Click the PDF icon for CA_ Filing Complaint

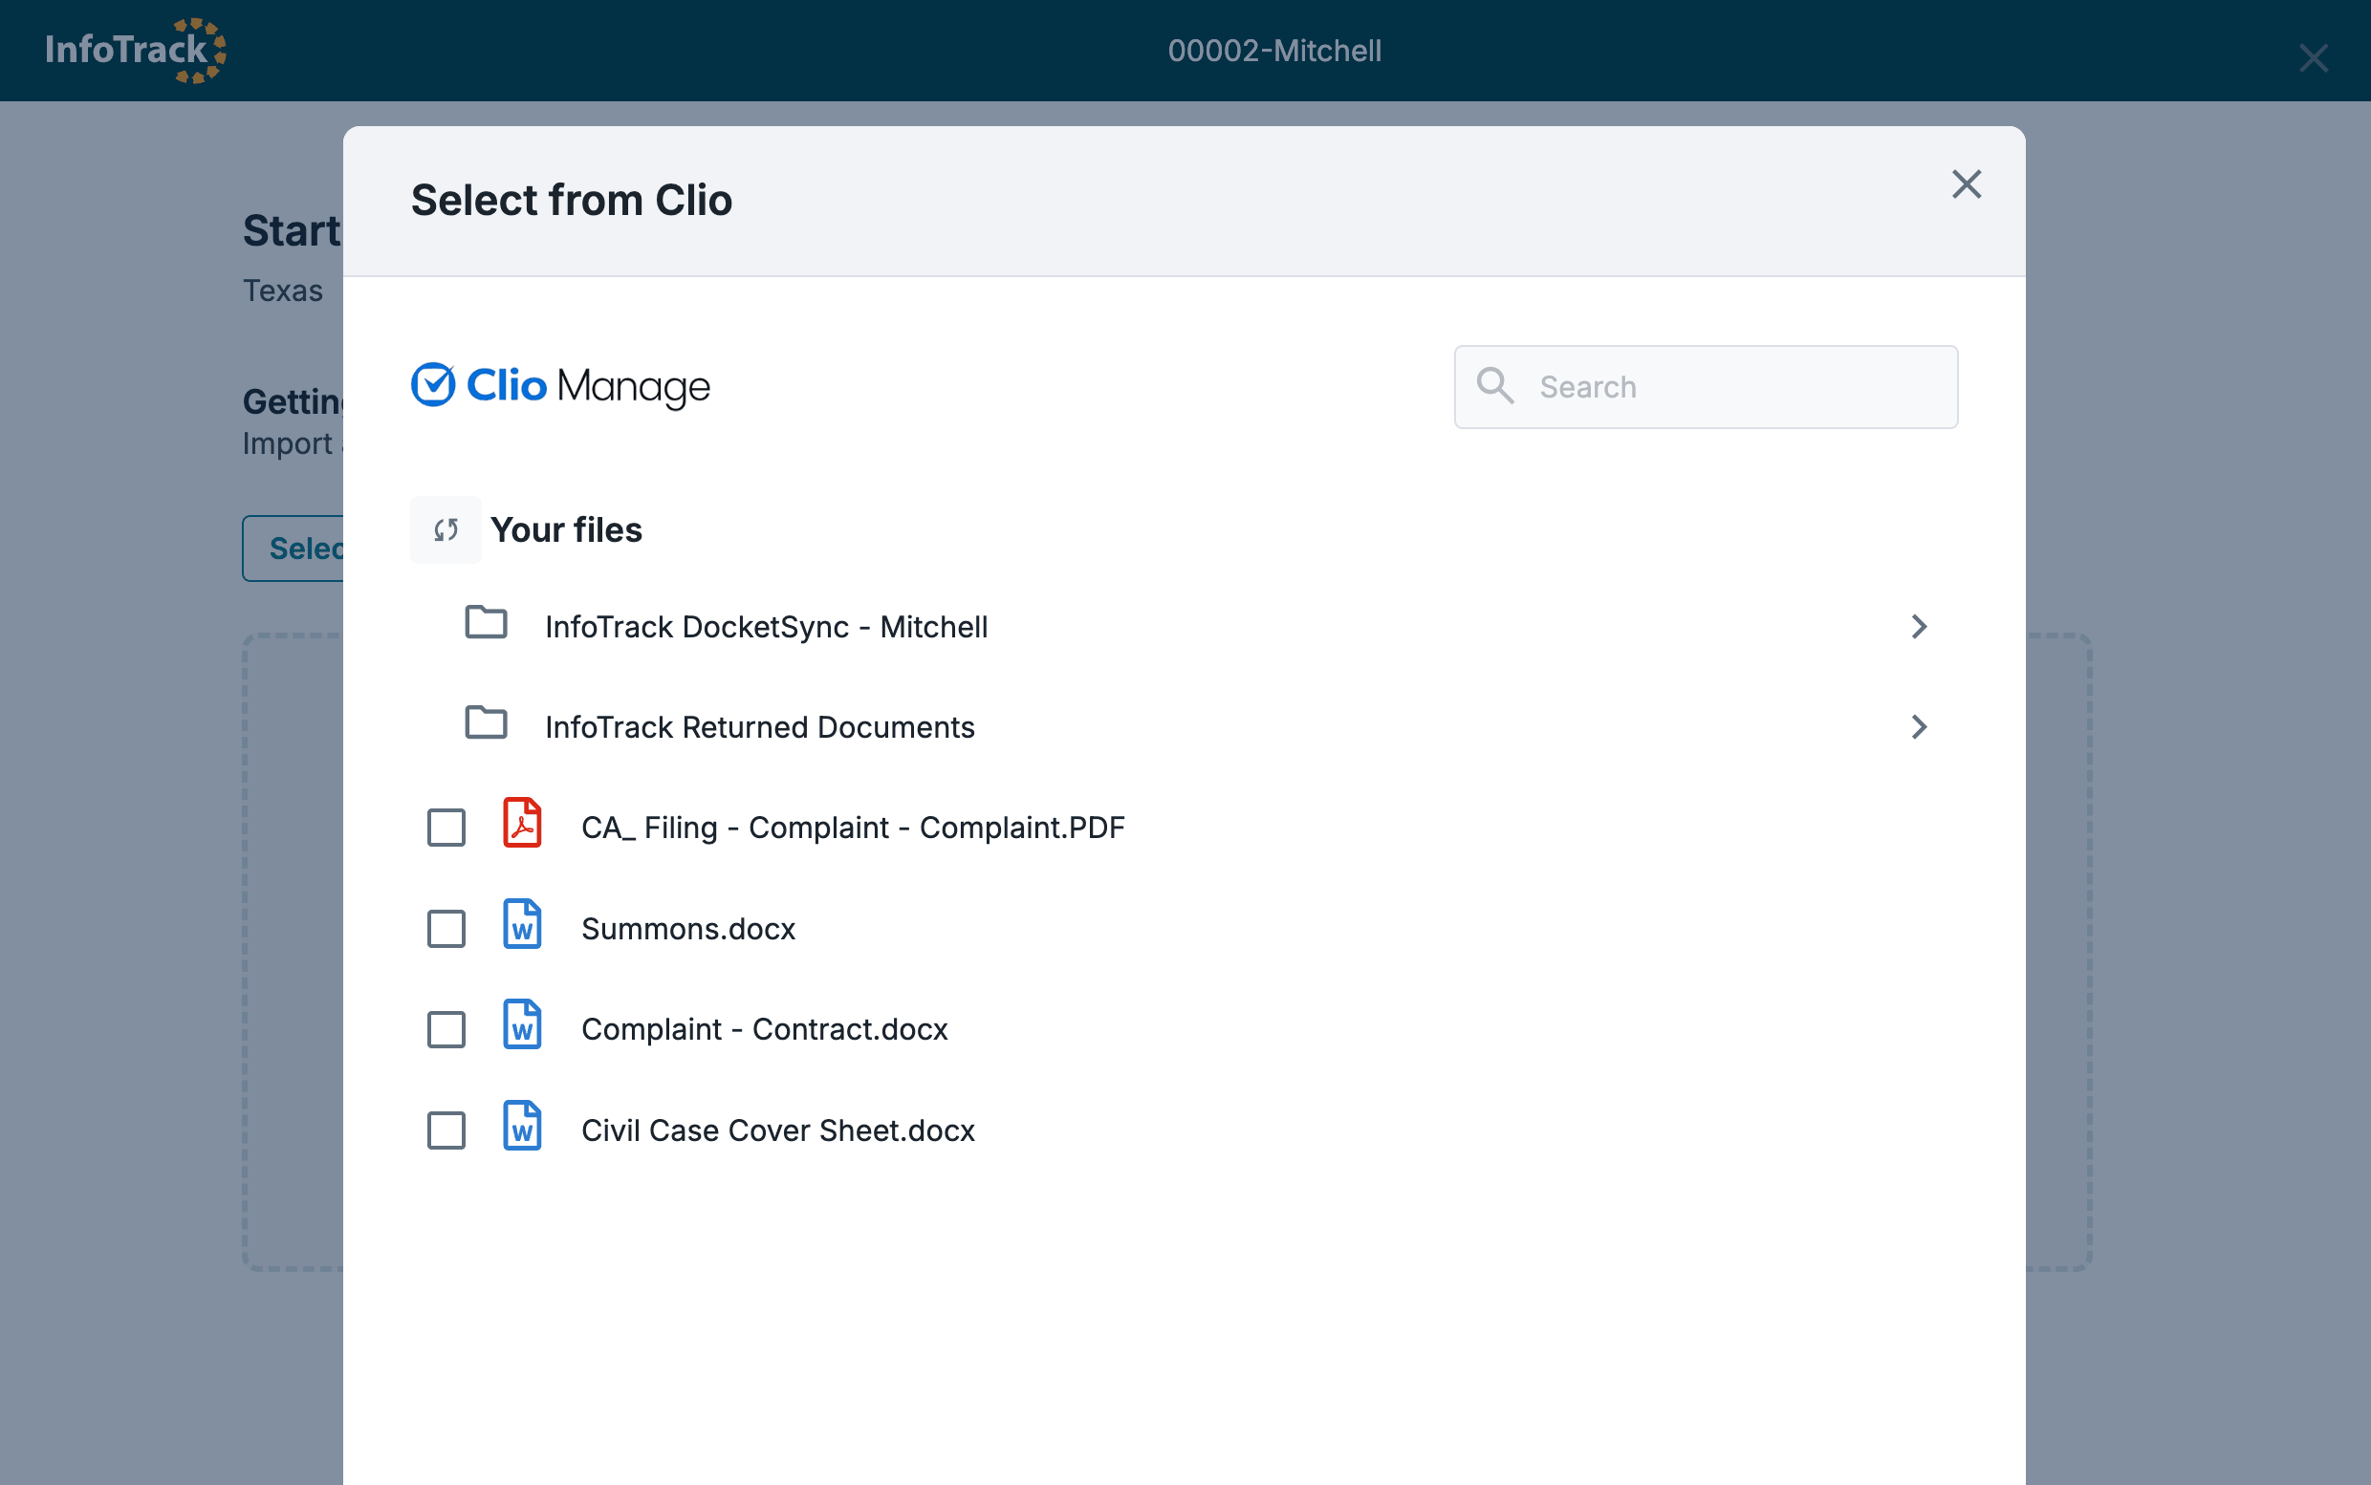pyautogui.click(x=523, y=823)
